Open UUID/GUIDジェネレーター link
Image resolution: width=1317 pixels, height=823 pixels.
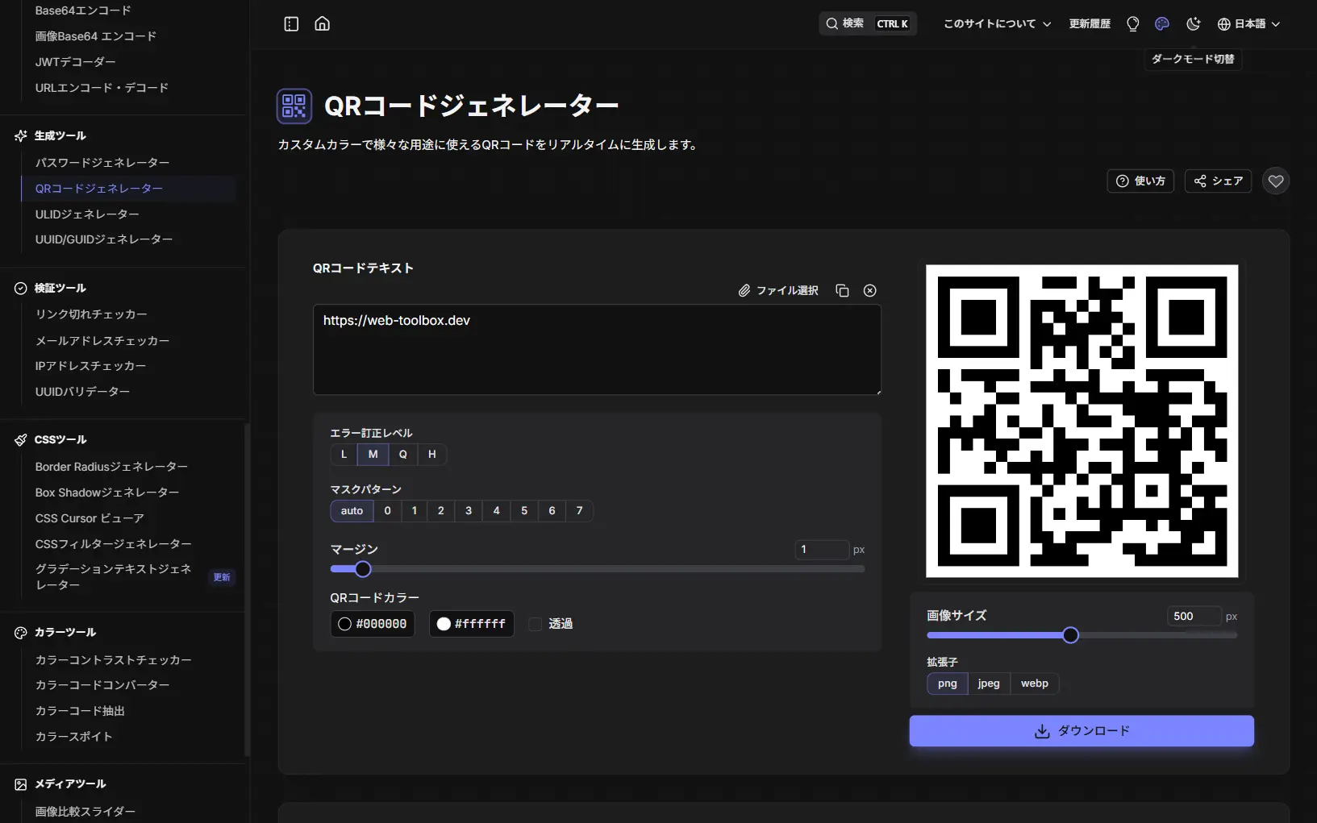click(104, 239)
